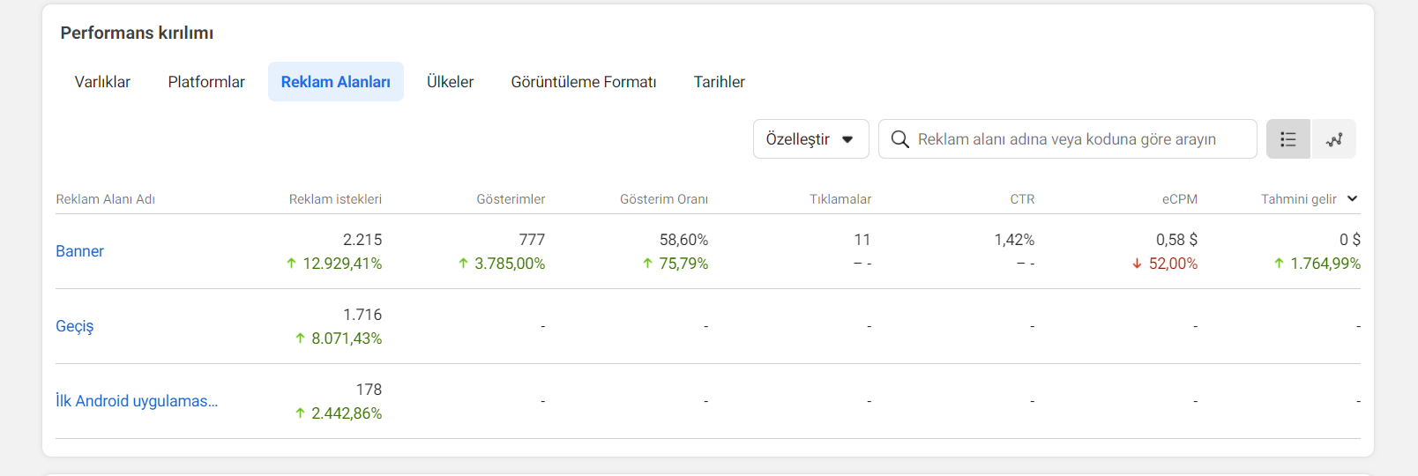Switch to Görüntüleme Formatı tab
Screen dimensions: 1418x476
click(x=584, y=82)
